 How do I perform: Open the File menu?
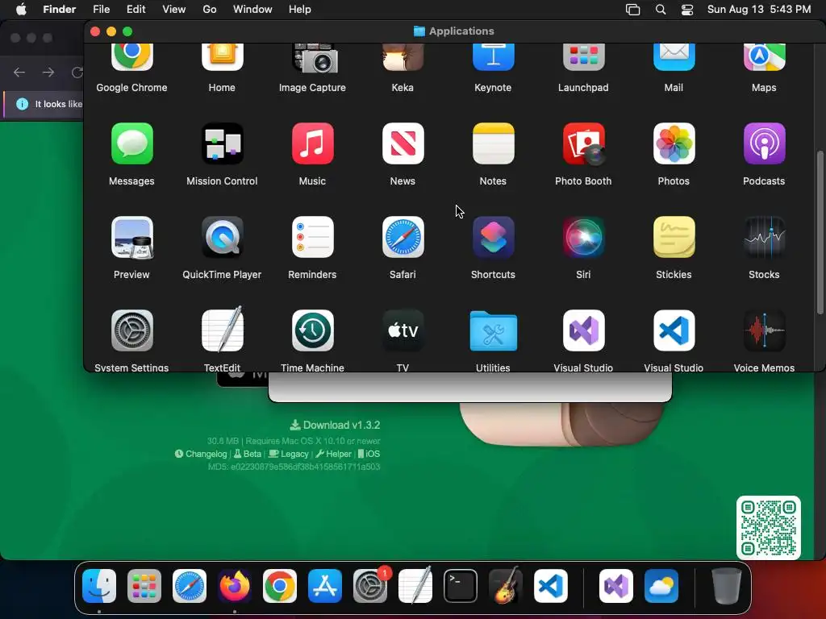pyautogui.click(x=101, y=10)
